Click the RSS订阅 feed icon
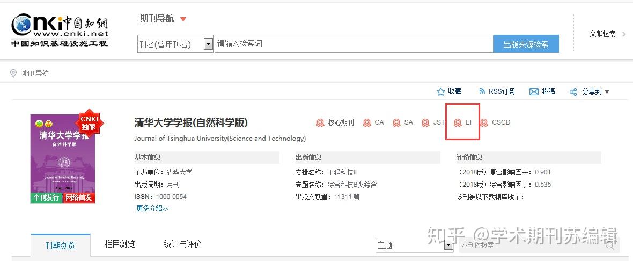The height and width of the screenshot is (261, 633). click(482, 91)
